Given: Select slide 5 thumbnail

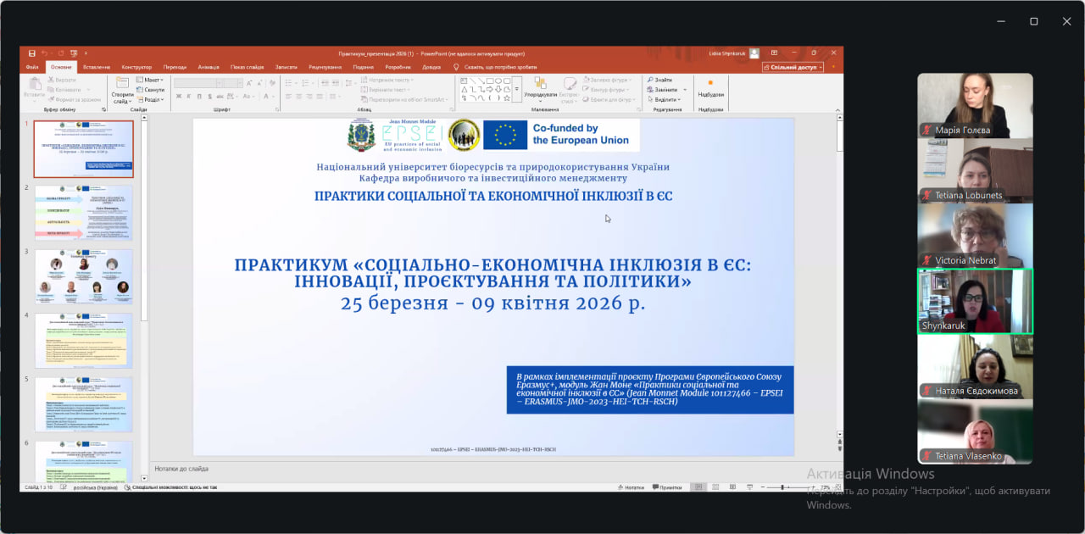Looking at the screenshot, I should (x=83, y=404).
